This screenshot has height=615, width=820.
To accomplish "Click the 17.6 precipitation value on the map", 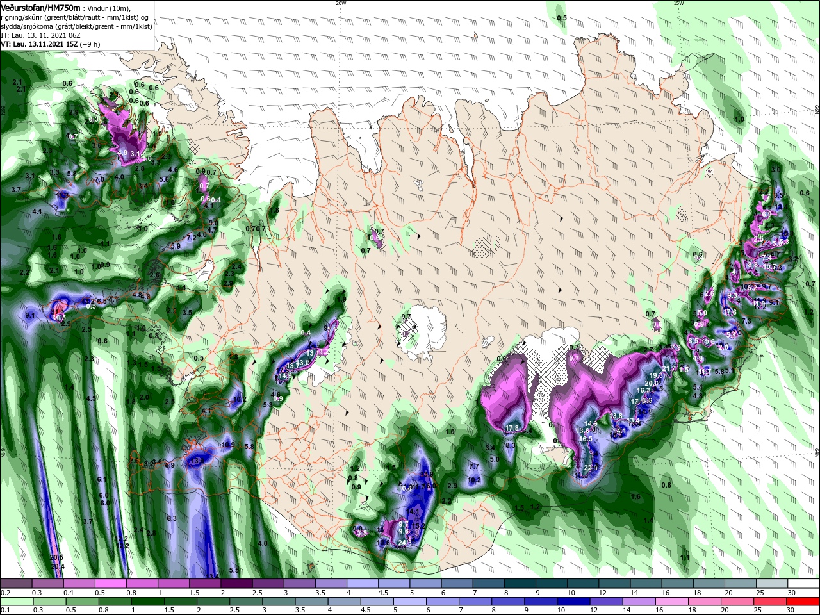I will coord(730,312).
